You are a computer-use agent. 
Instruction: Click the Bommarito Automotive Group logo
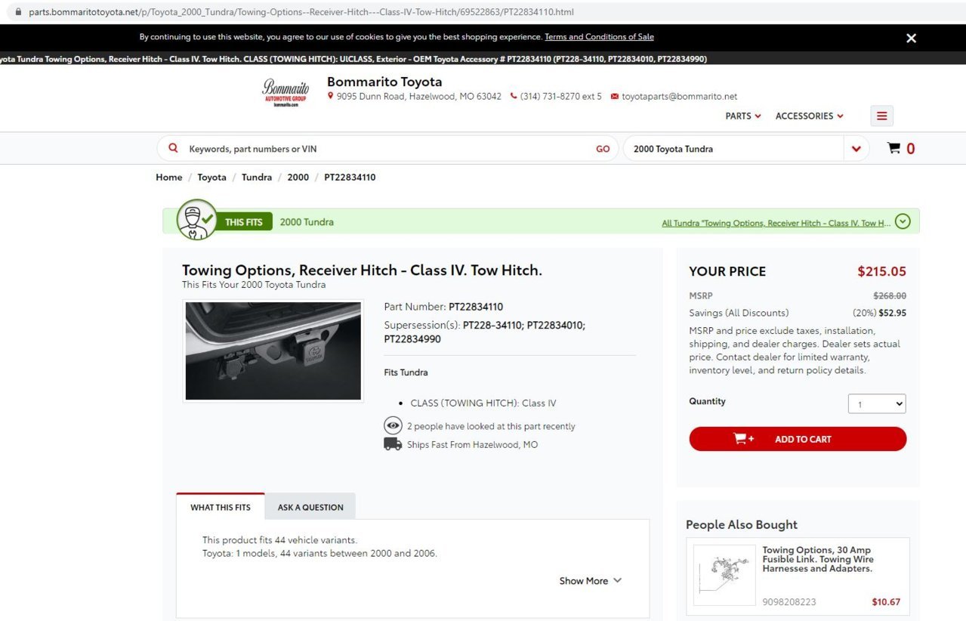(x=285, y=93)
